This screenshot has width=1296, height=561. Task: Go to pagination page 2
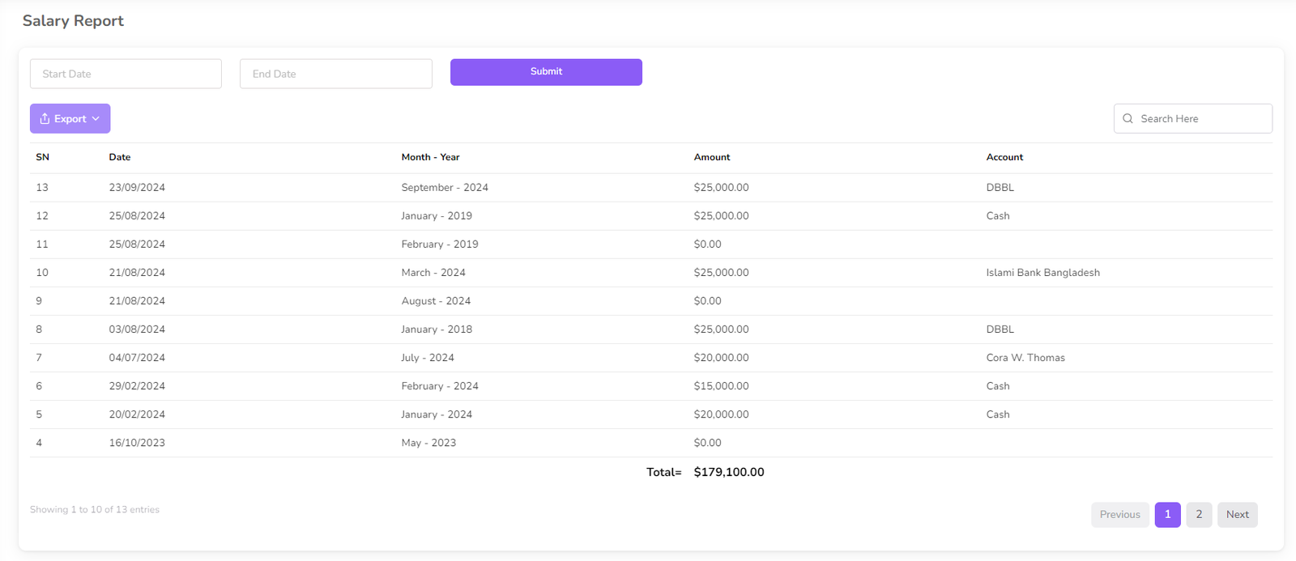[1199, 514]
